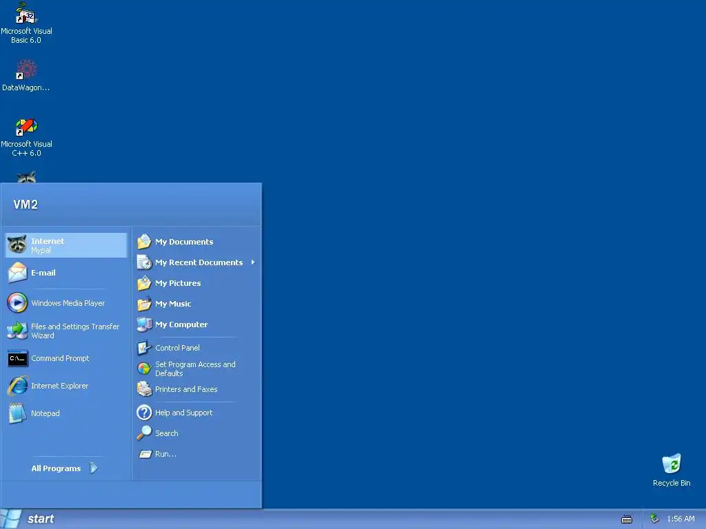The image size is (706, 529).
Task: Click the Run icon in Start menu
Action: 145,454
